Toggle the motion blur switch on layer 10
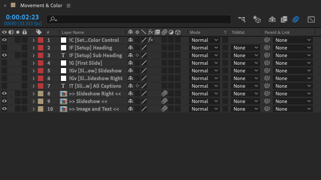The image size is (321, 180). [164, 109]
